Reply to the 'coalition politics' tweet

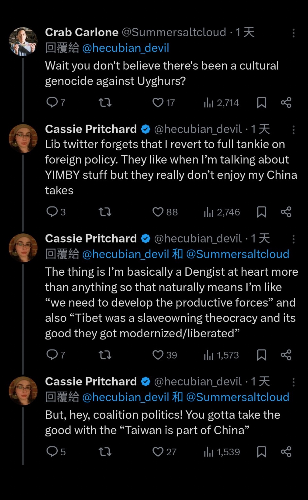pyautogui.click(x=52, y=451)
